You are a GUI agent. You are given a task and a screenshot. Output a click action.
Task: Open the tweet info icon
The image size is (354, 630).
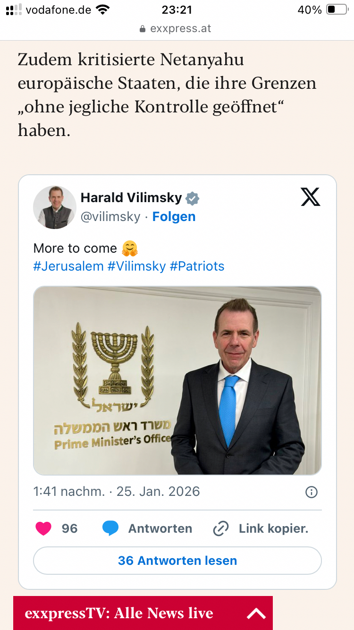(x=312, y=492)
